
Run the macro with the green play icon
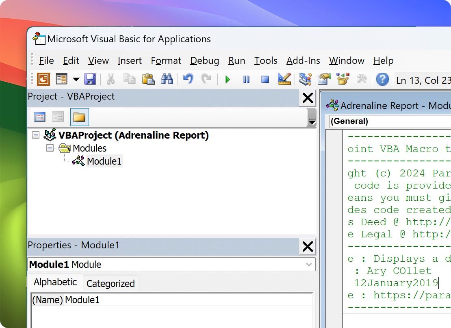pyautogui.click(x=228, y=80)
